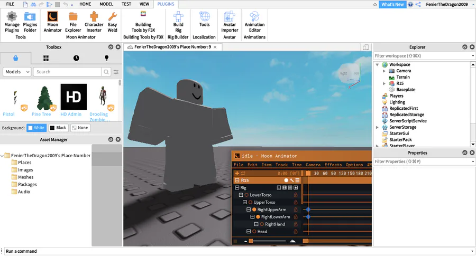
Task: Click the wrench icon on R15 track
Action: 292,180
